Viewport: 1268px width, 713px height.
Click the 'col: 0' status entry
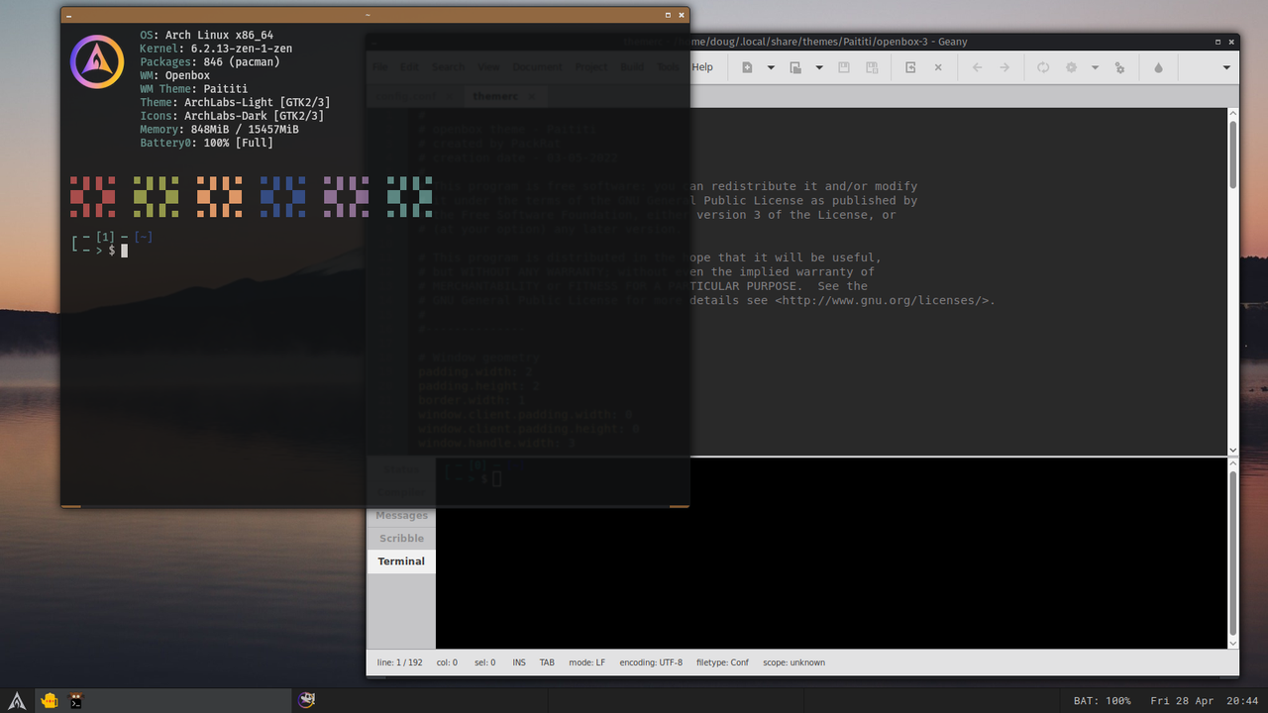point(447,662)
